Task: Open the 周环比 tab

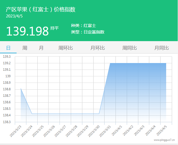Action: [x=65, y=48]
